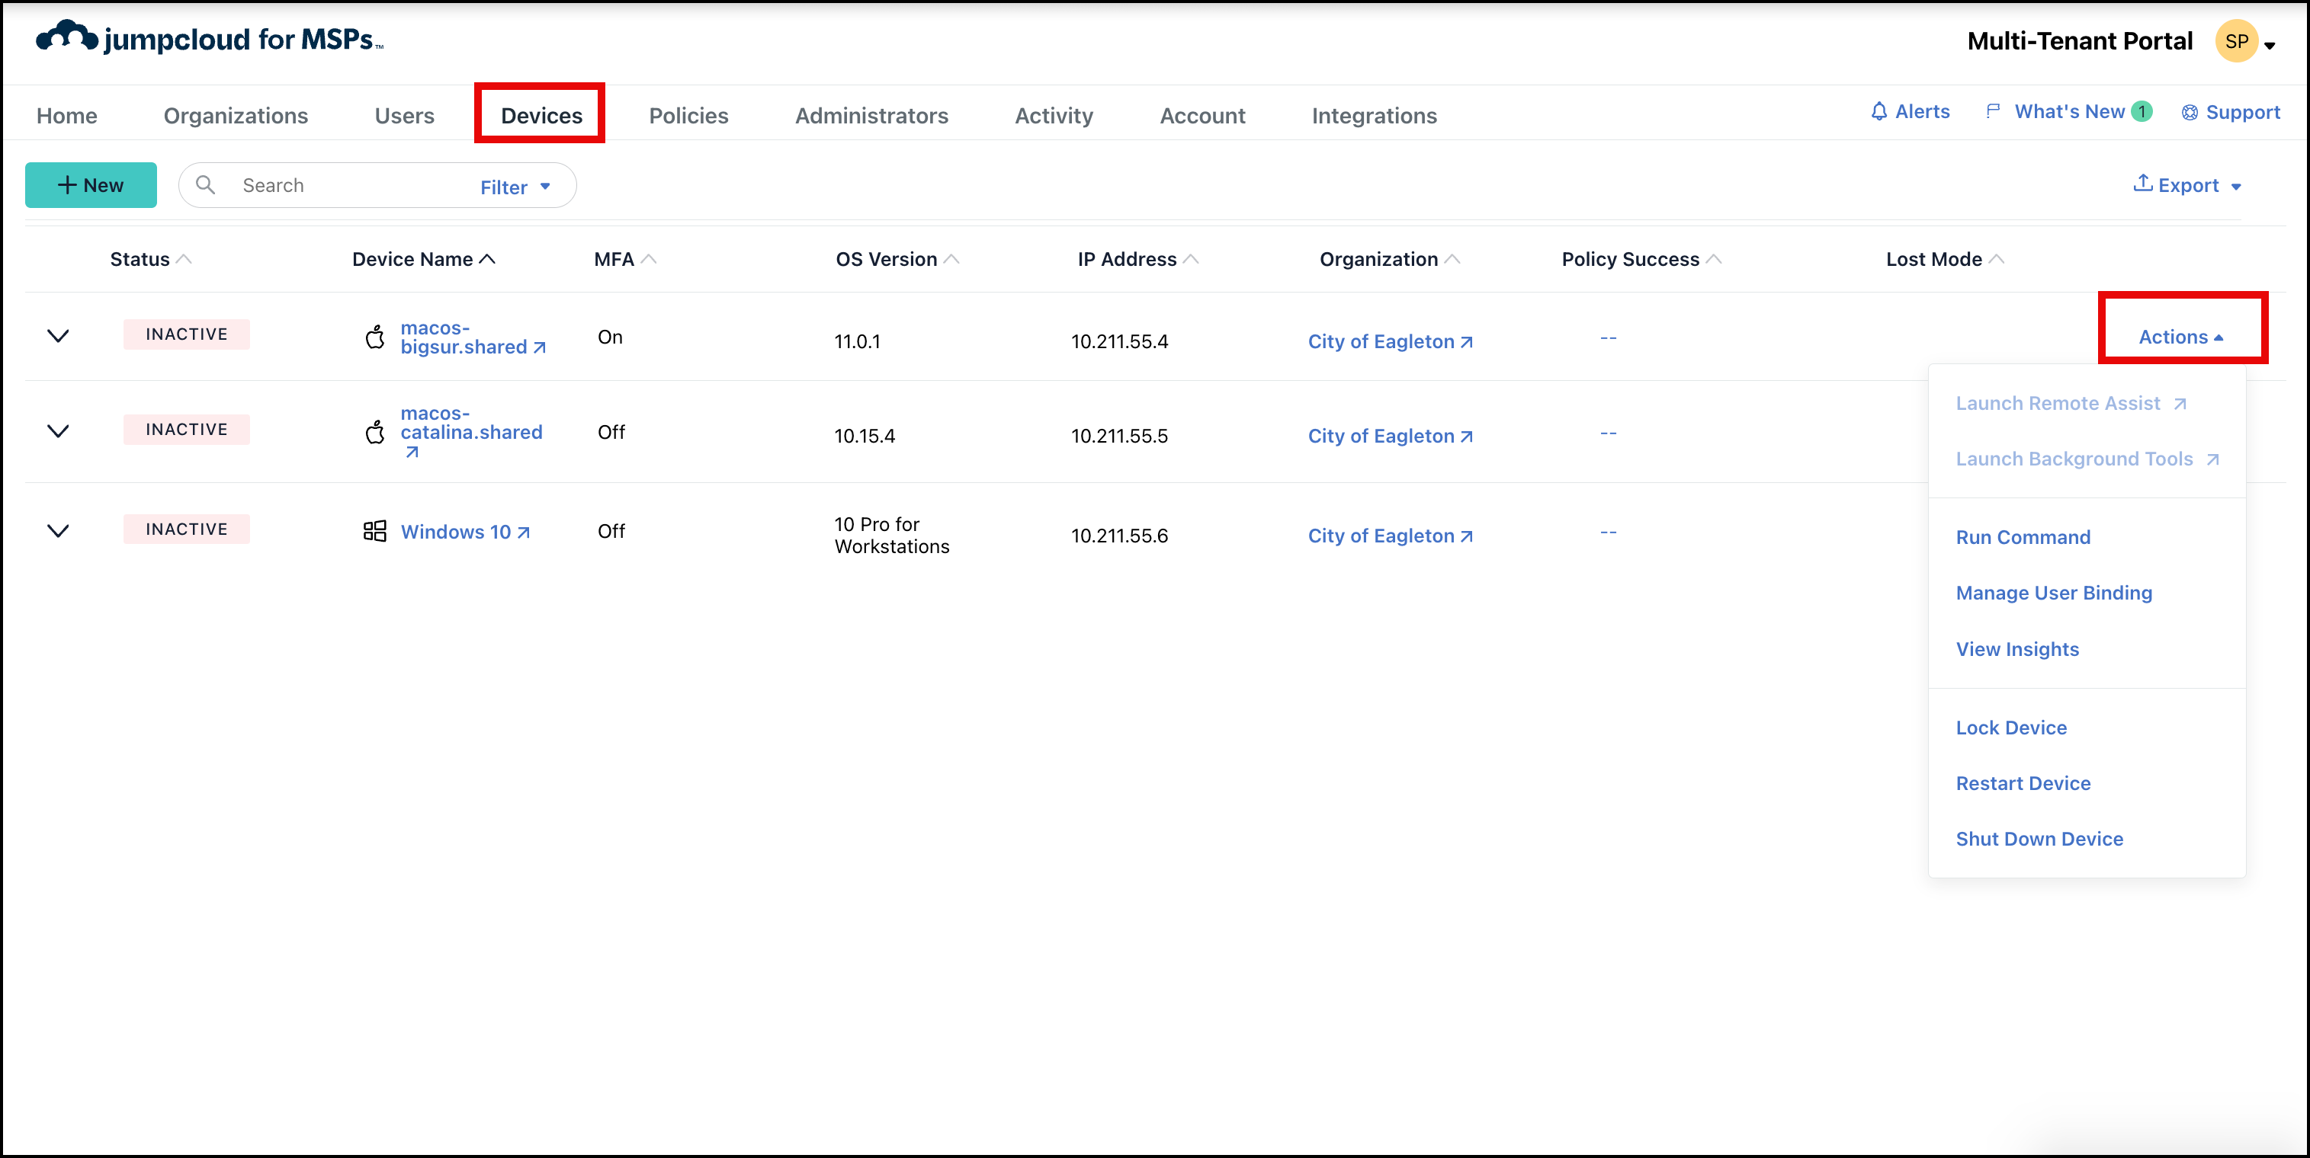Click the search magnifier icon
This screenshot has height=1158, width=2310.
[205, 184]
